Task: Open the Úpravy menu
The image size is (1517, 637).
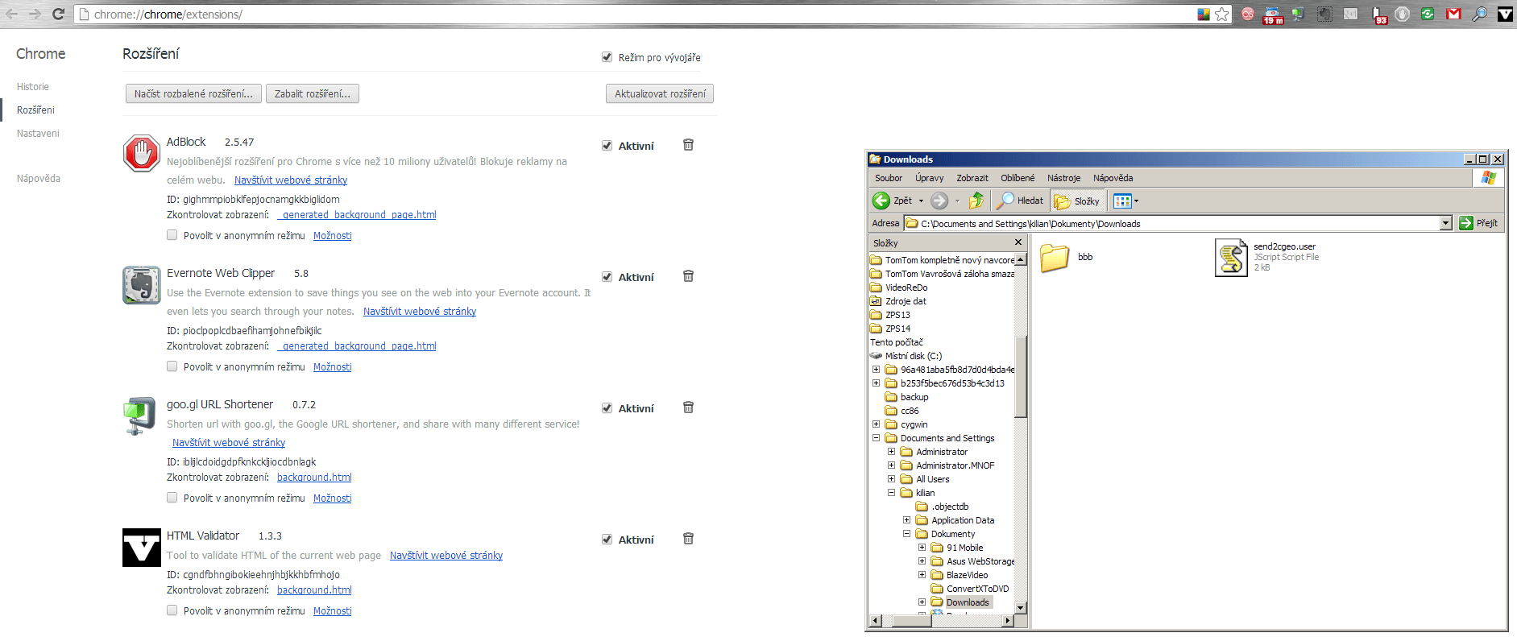Action: point(929,178)
